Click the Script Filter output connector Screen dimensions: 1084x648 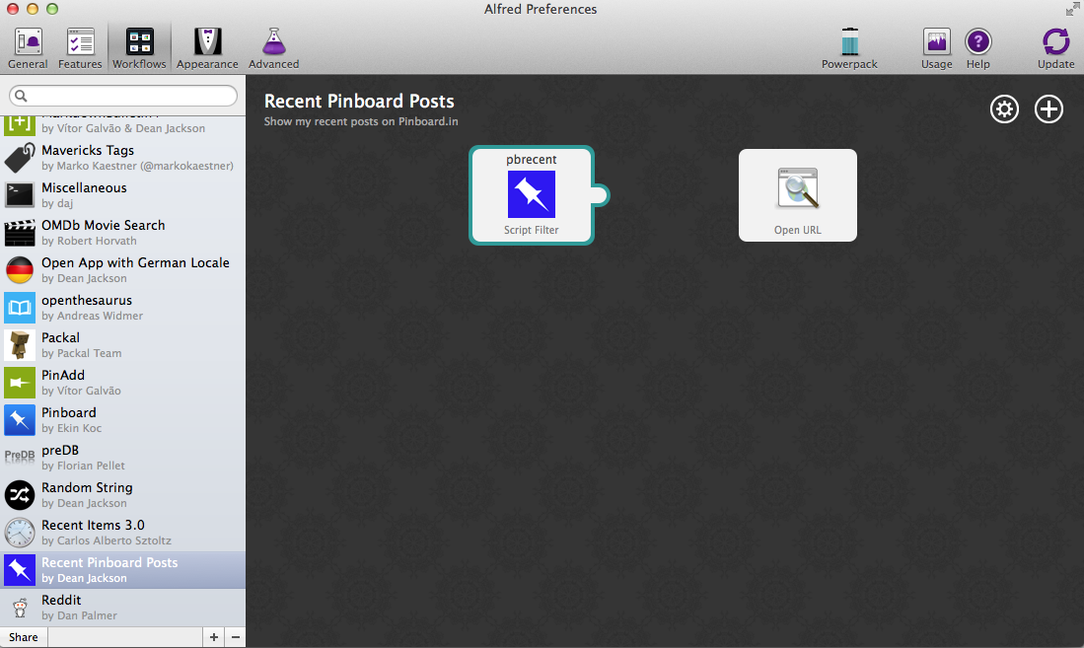(600, 195)
